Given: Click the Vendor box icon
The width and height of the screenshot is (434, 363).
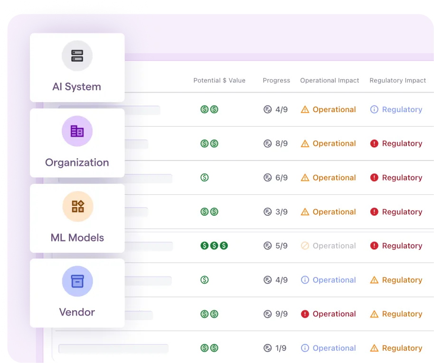Looking at the screenshot, I should (x=77, y=281).
